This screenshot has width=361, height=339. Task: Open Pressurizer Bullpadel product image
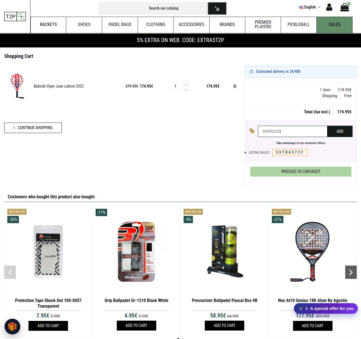[x=224, y=251]
